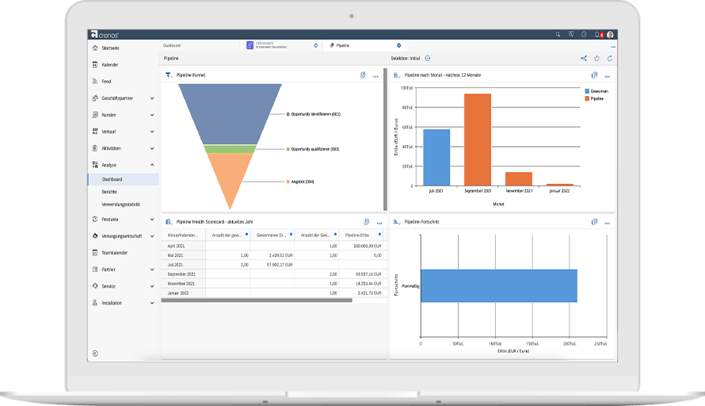Open the recent history clock icon
This screenshot has height=406, width=705.
coord(584,35)
